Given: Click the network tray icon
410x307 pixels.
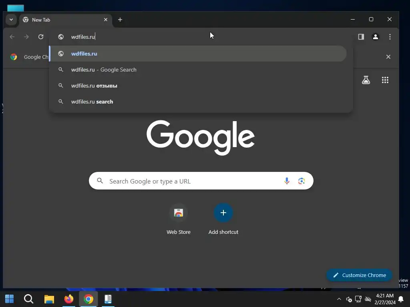Looking at the screenshot, I should pos(358,299).
